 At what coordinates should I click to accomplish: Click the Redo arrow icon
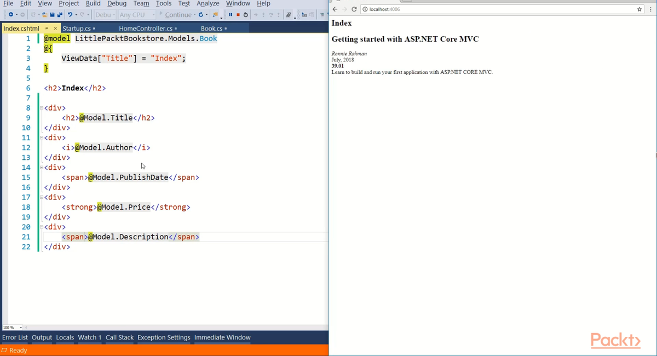click(x=82, y=15)
